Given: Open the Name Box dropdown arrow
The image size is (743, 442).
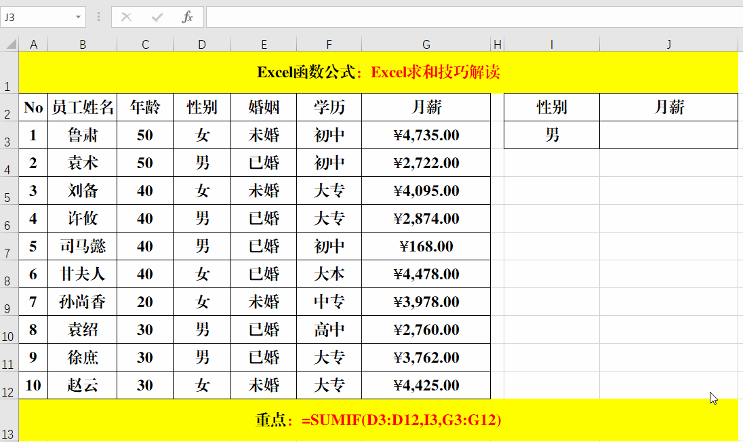Looking at the screenshot, I should [77, 17].
